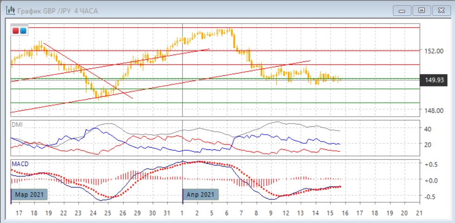Image resolution: width=455 pixels, height=223 pixels.
Task: Minimize the GBP/JPY chart window
Action: [402, 10]
